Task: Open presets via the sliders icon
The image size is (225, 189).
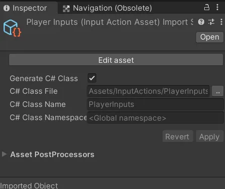Action: tap(211, 22)
